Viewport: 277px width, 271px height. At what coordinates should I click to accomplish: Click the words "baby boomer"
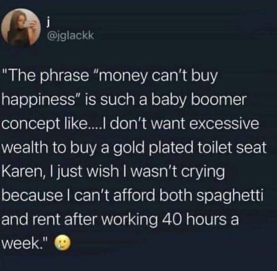(x=199, y=99)
